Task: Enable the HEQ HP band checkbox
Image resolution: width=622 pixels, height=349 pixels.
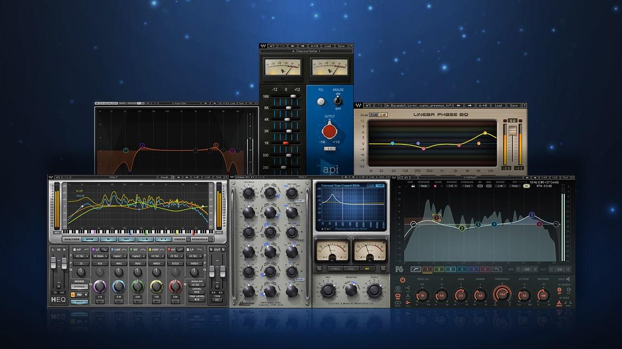Action: pyautogui.click(x=73, y=249)
